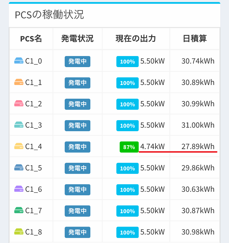The image size is (229, 243).
Task: Select the 発電状況 column header
Action: coord(77,38)
